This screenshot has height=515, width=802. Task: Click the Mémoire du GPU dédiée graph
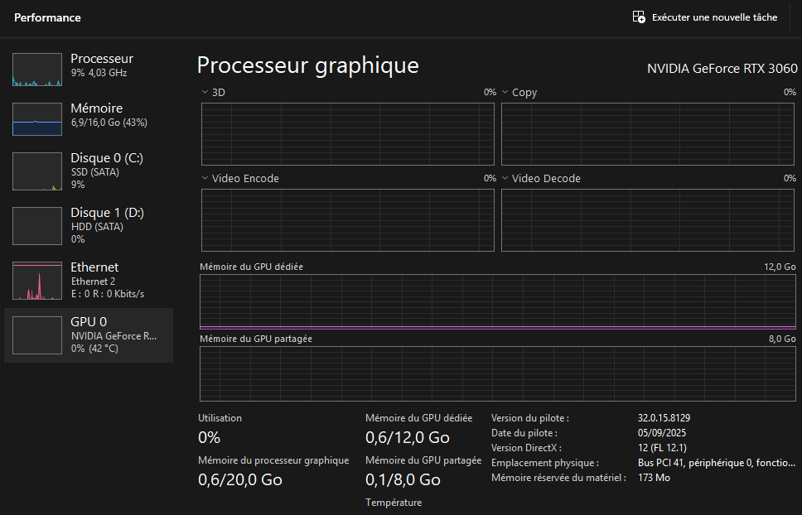point(497,303)
